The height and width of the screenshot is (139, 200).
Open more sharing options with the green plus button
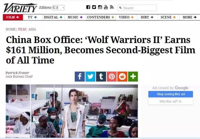coord(133,77)
